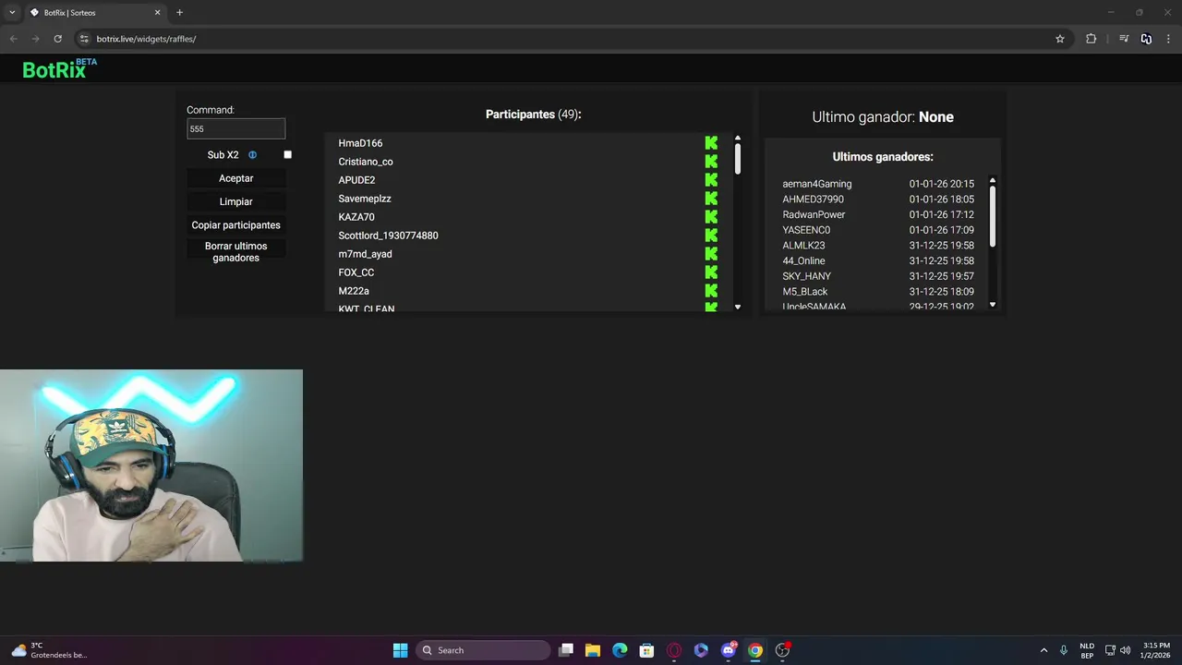
Task: Click participants list scroll-up arrow
Action: pyautogui.click(x=738, y=139)
